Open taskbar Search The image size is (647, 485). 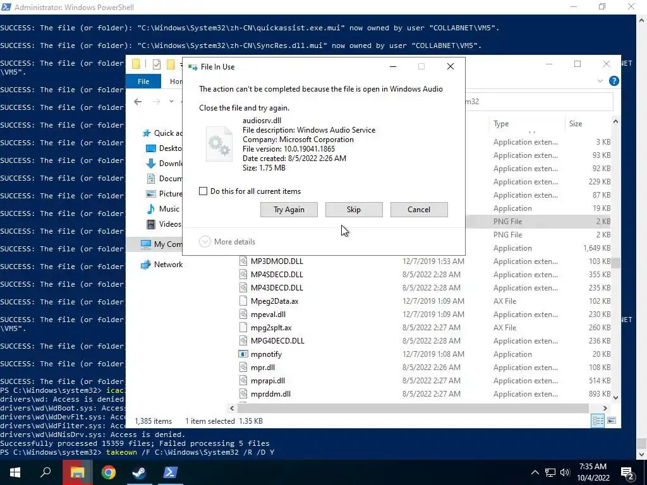pos(45,472)
